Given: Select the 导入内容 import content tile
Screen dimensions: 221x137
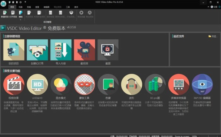Looking at the screenshot, I should pos(61,50).
